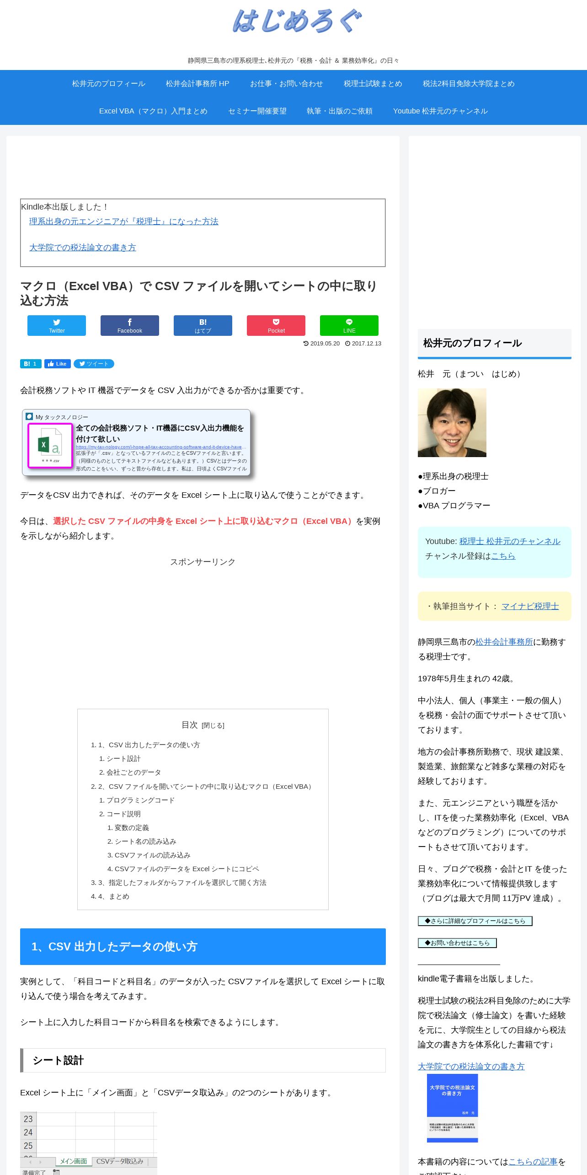Click the Excel sheet tabs screenshot image
The image size is (587, 1175).
point(89,1143)
